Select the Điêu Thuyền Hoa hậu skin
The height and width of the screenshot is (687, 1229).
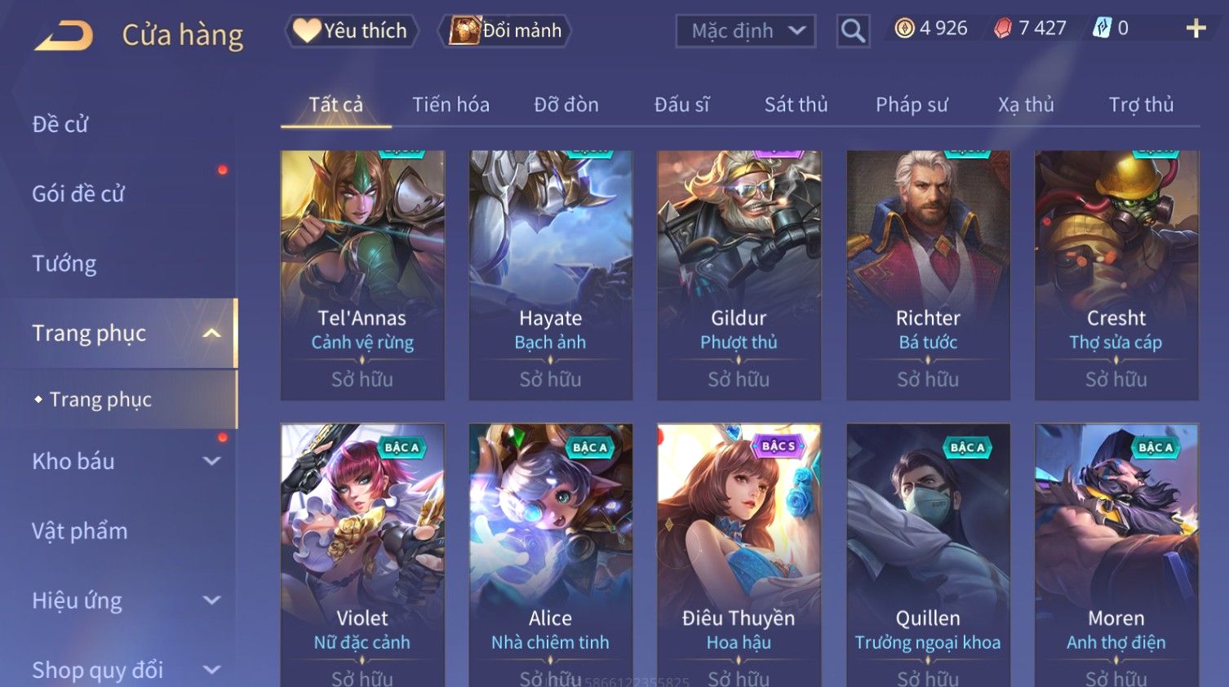click(739, 555)
